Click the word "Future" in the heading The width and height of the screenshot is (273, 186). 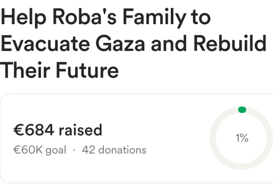(x=87, y=70)
